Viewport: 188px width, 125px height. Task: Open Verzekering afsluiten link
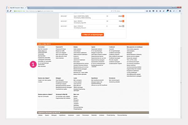[x=114, y=82]
